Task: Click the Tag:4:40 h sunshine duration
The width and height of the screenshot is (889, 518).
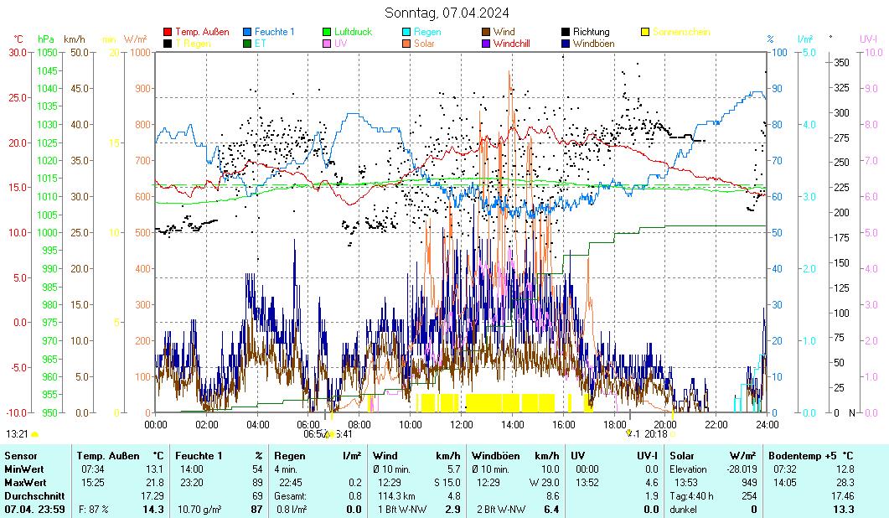Action: (691, 496)
